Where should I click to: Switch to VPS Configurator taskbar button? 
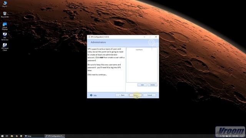55,136
